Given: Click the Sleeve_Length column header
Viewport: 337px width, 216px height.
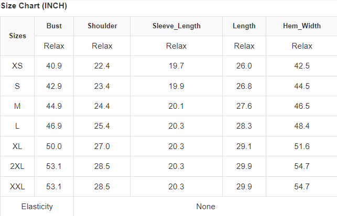Looking at the screenshot, I should (x=176, y=26).
